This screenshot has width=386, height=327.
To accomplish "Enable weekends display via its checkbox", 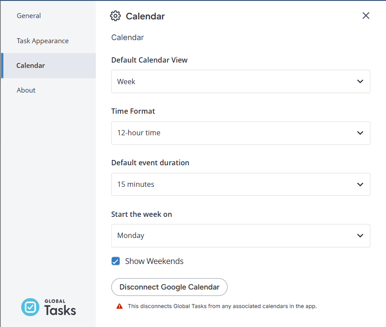I will click(x=115, y=261).
